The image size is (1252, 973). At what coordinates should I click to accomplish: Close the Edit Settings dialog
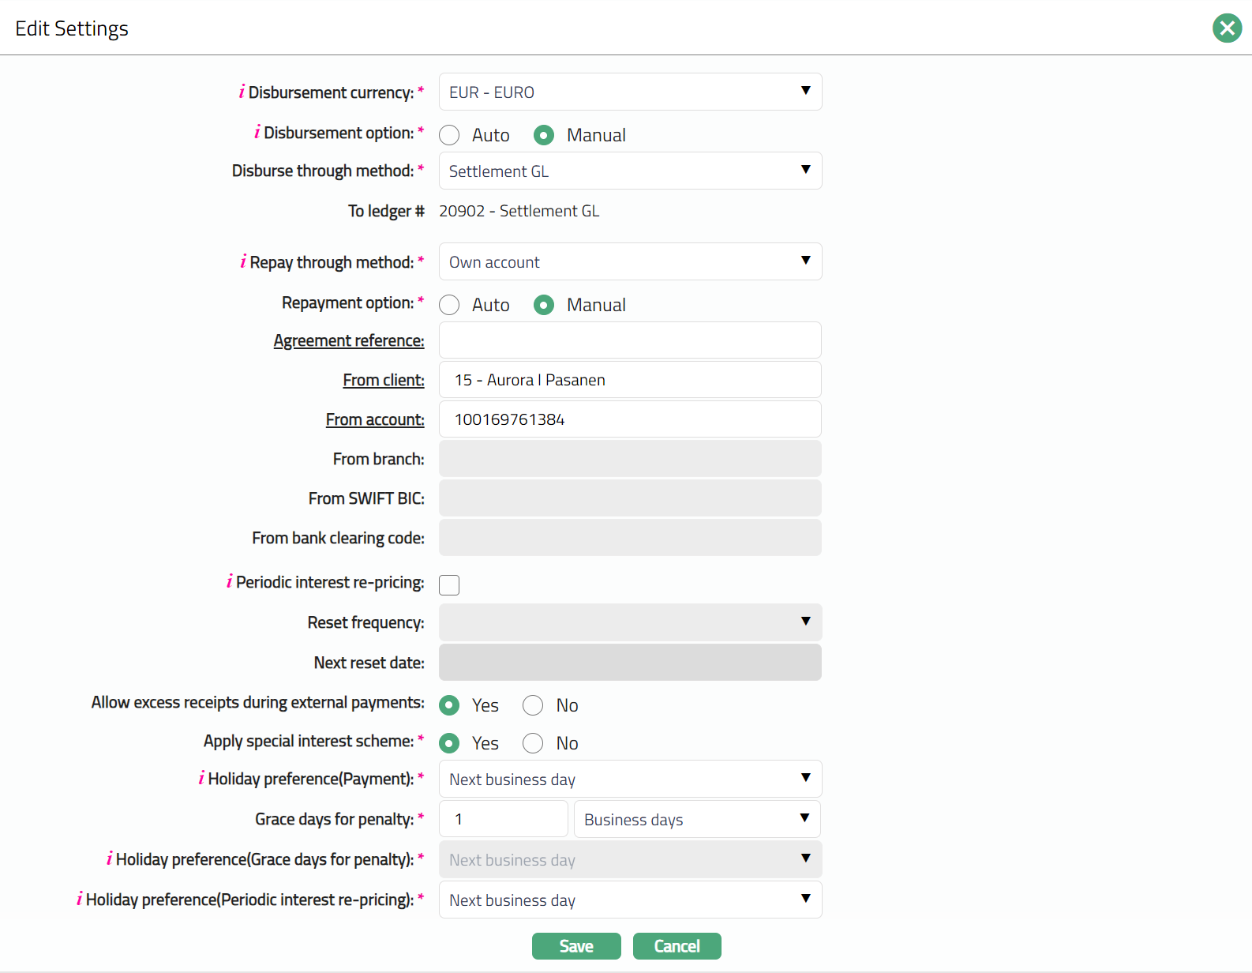pyautogui.click(x=1227, y=28)
